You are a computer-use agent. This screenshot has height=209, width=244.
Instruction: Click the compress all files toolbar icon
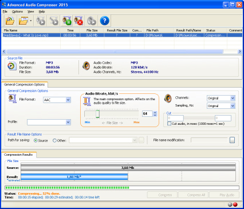point(54,21)
